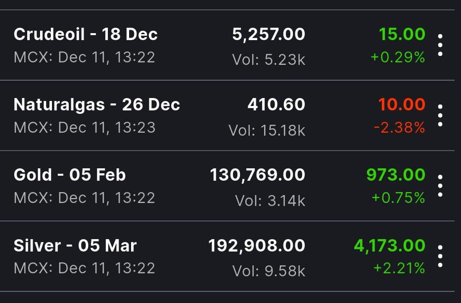Select Naturalgas - 26 Dec contract name
The height and width of the screenshot is (303, 461).
tap(97, 104)
